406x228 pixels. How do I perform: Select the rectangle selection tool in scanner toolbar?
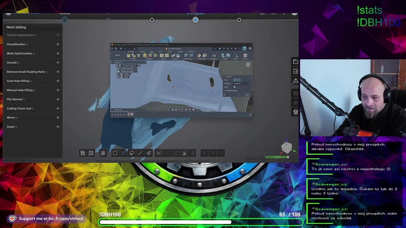pos(115,153)
